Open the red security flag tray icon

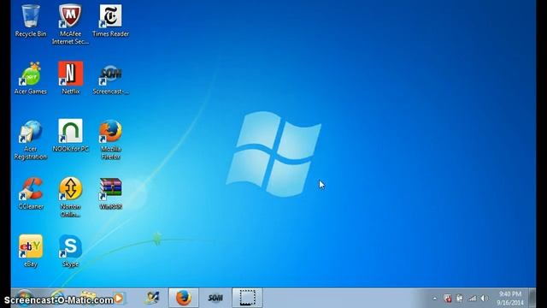448,299
